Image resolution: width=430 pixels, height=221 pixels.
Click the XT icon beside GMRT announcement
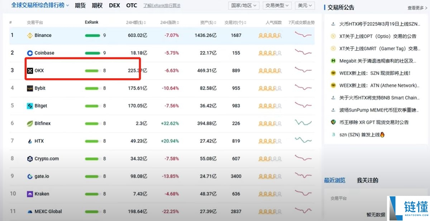coord(333,48)
